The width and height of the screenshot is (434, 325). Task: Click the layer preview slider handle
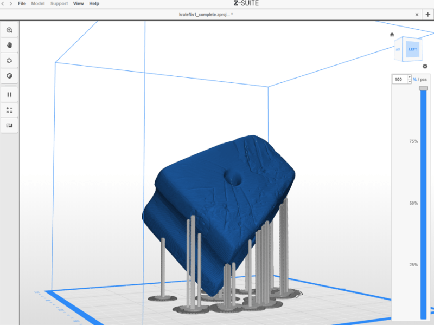(x=423, y=88)
